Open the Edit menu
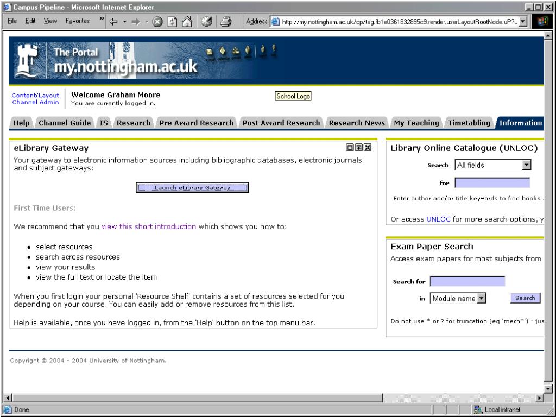The width and height of the screenshot is (556, 417). tap(30, 21)
